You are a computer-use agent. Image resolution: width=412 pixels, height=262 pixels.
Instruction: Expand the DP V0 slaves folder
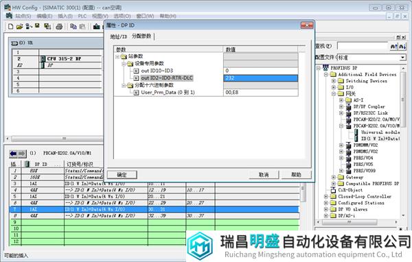coord(326,209)
